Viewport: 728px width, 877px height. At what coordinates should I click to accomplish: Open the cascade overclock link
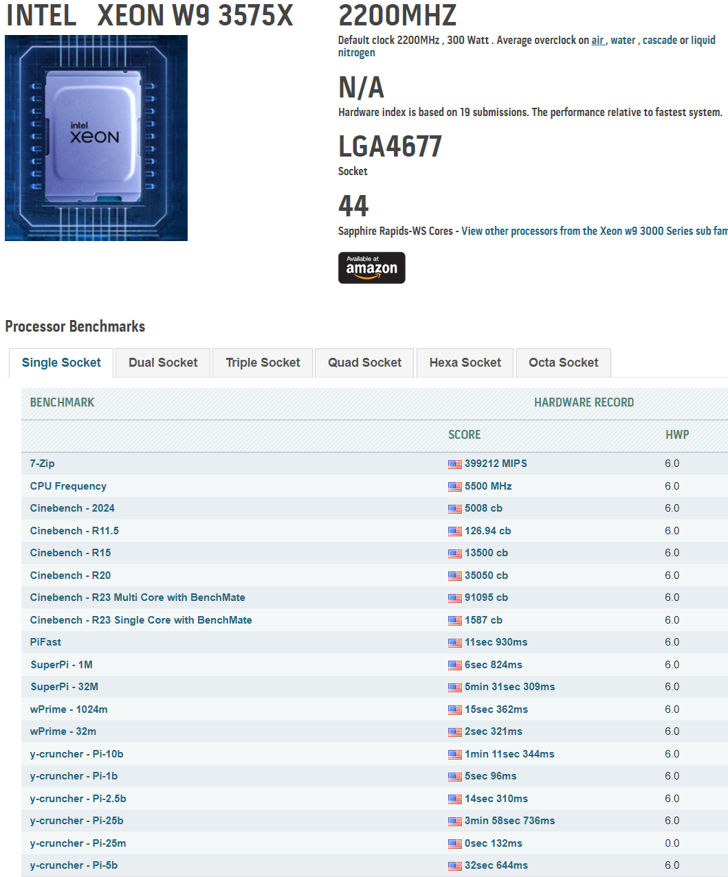pyautogui.click(x=660, y=40)
